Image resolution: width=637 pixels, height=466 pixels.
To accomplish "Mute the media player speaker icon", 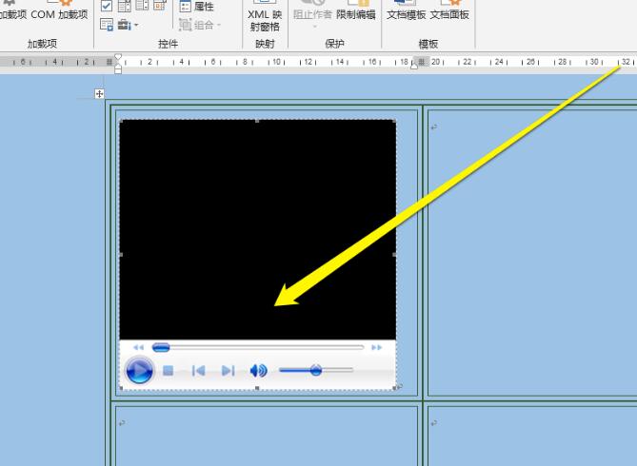I will click(258, 371).
